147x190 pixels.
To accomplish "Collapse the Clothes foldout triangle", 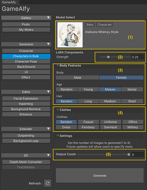I will click(58, 110).
